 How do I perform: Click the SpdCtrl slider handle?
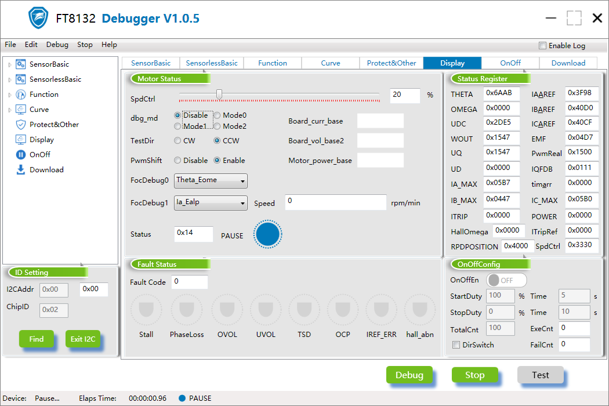click(219, 95)
